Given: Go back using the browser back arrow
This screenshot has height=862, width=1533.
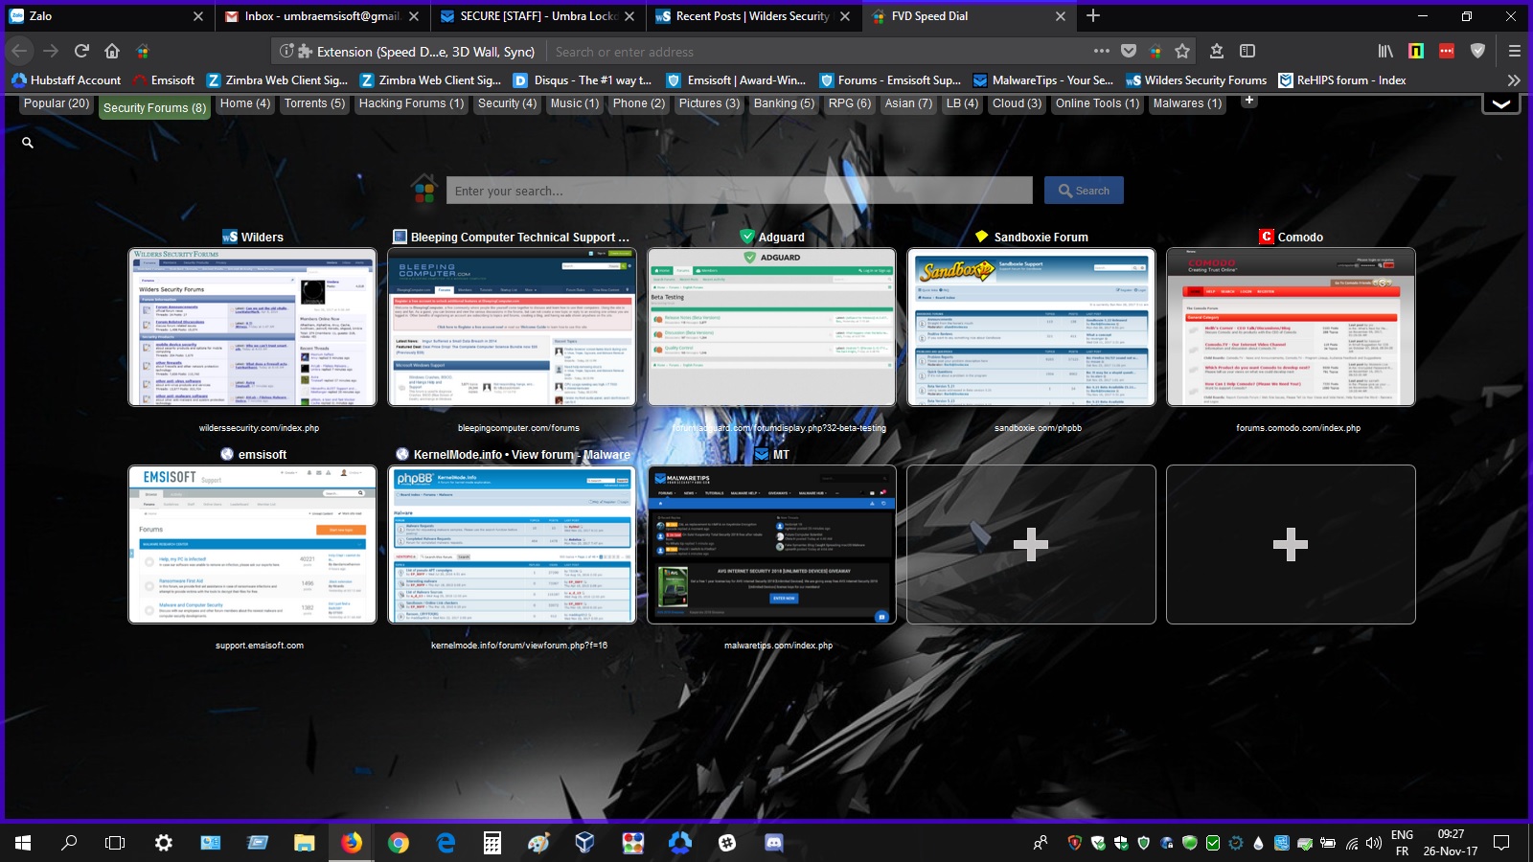Looking at the screenshot, I should tap(20, 51).
